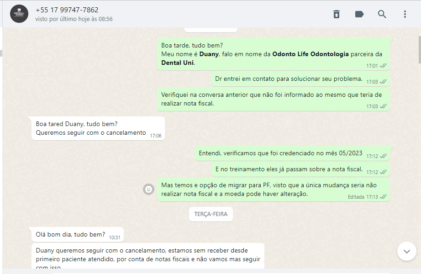The image size is (421, 274).
Task: Click the chat scrollbar thumb
Action: point(420,50)
